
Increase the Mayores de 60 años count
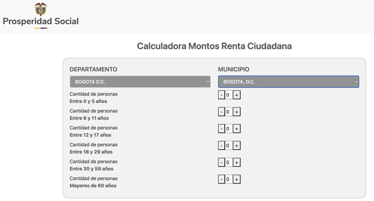(x=237, y=179)
